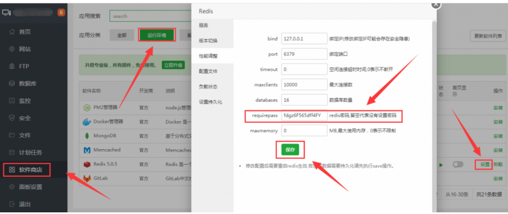The image size is (508, 214).
Task: Click 操作 column header
Action: coord(498,90)
